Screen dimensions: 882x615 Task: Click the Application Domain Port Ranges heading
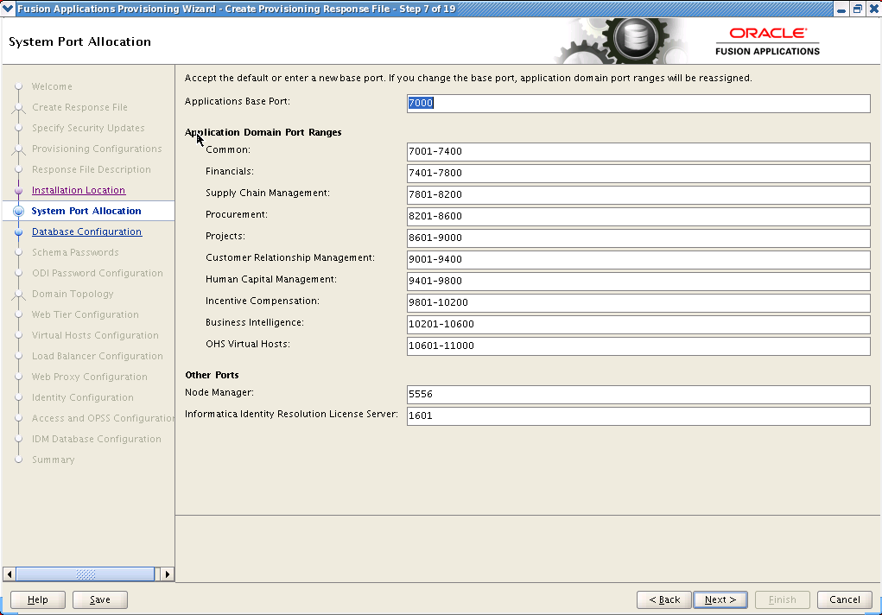pos(263,132)
